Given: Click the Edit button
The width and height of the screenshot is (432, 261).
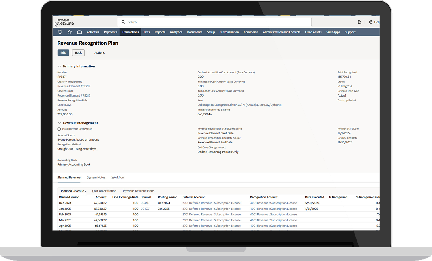Looking at the screenshot, I should click(x=63, y=52).
